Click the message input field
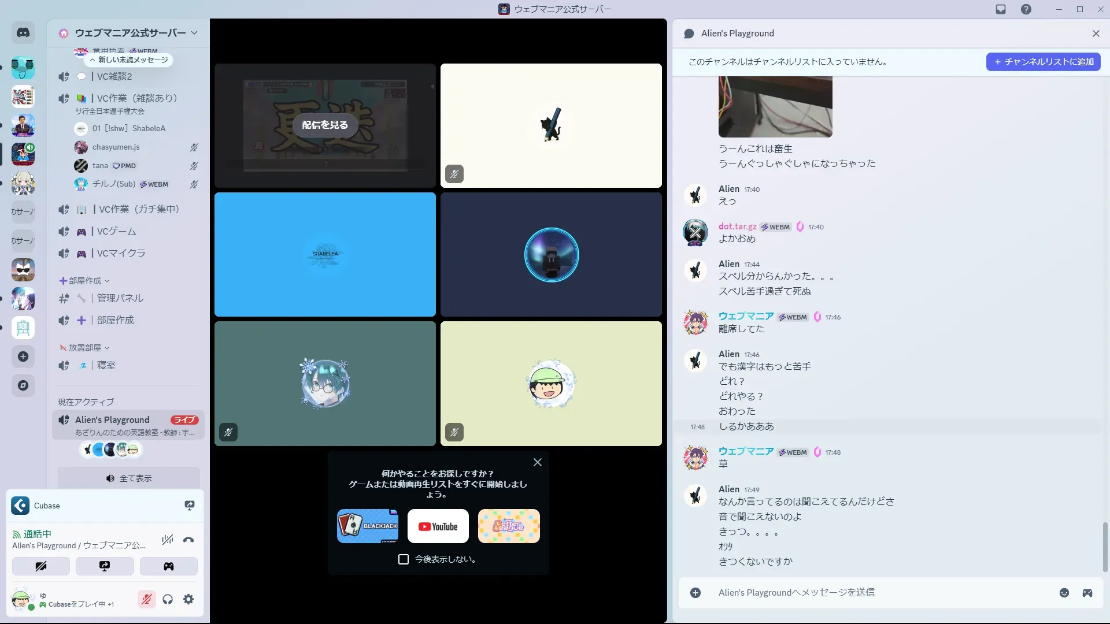 click(x=867, y=593)
